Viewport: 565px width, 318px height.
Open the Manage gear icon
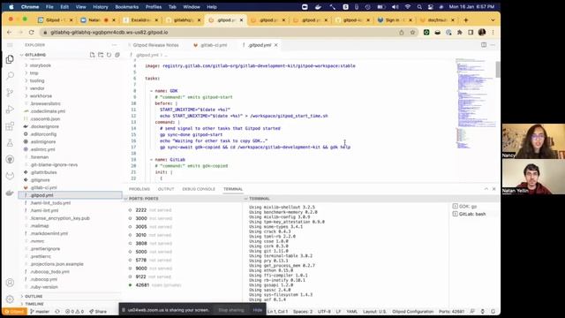(x=10, y=299)
